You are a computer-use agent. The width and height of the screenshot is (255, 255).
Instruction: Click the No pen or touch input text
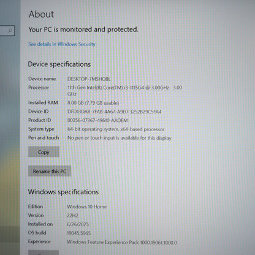pyautogui.click(x=119, y=138)
